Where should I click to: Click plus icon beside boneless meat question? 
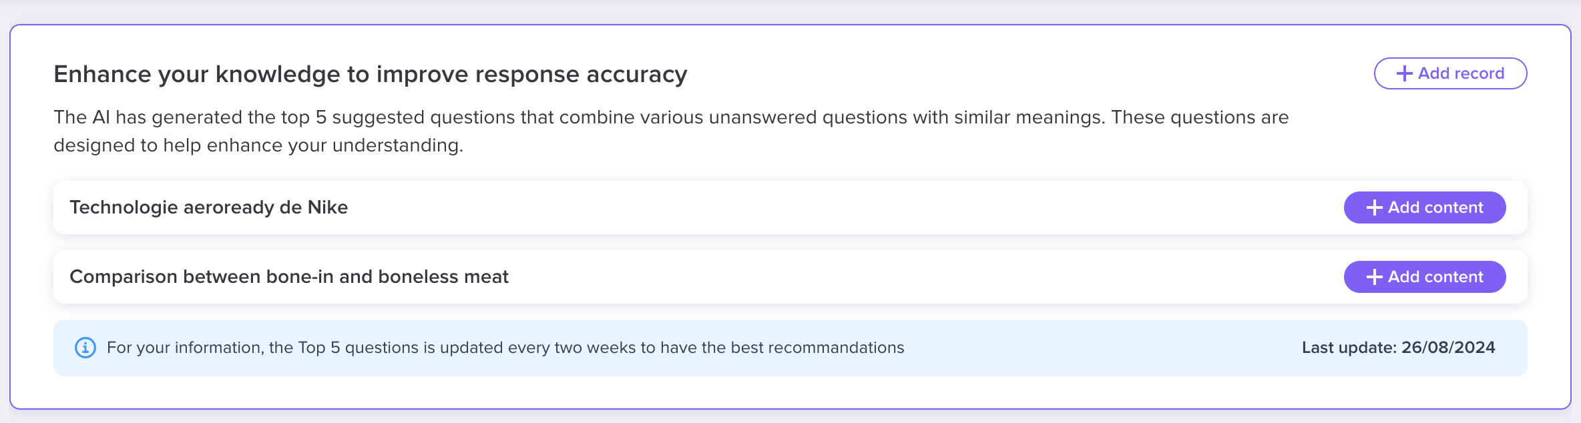click(x=1374, y=277)
